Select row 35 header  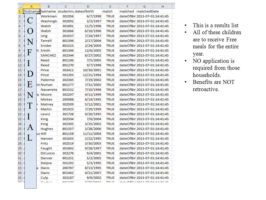click(x=20, y=178)
